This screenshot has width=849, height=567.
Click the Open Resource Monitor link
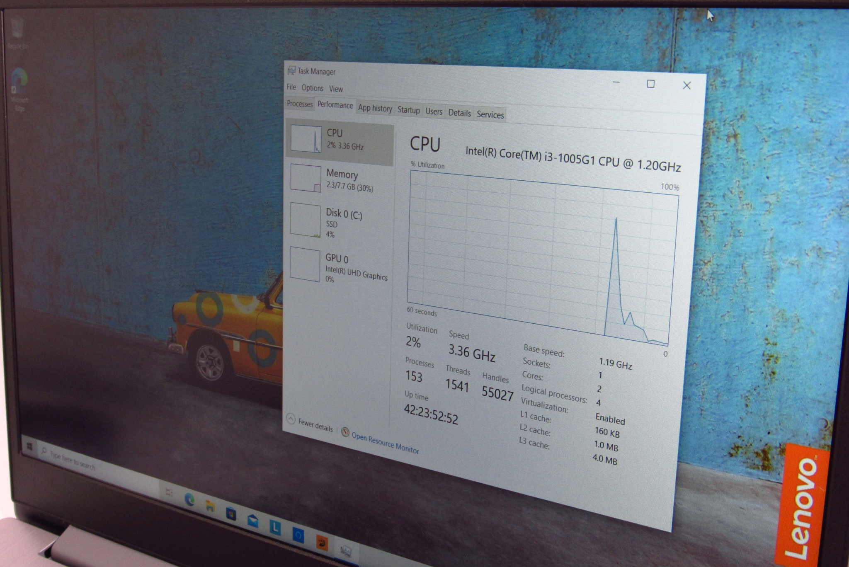385,443
